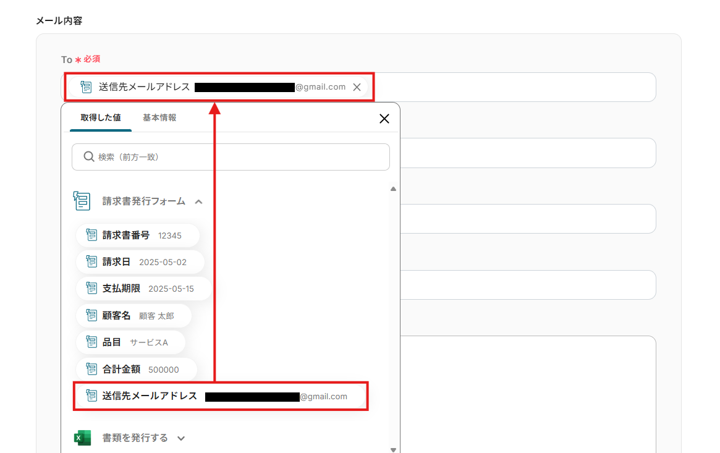Click the To 必須 field label
This screenshot has width=720, height=453.
[81, 60]
